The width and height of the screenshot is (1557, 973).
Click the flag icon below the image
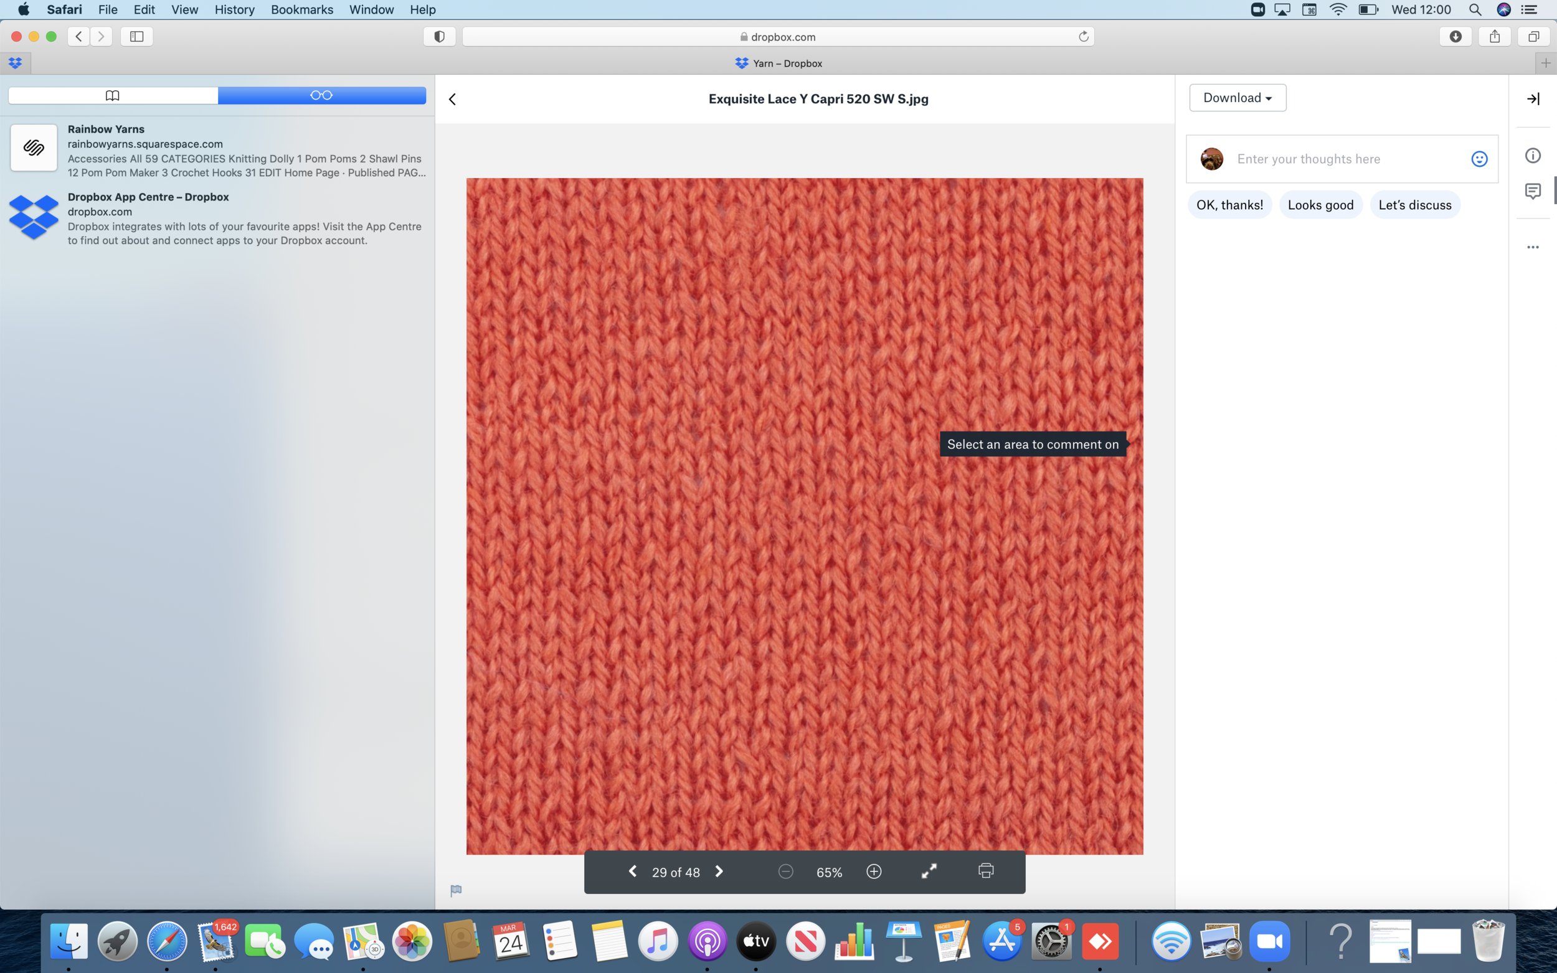tap(456, 891)
